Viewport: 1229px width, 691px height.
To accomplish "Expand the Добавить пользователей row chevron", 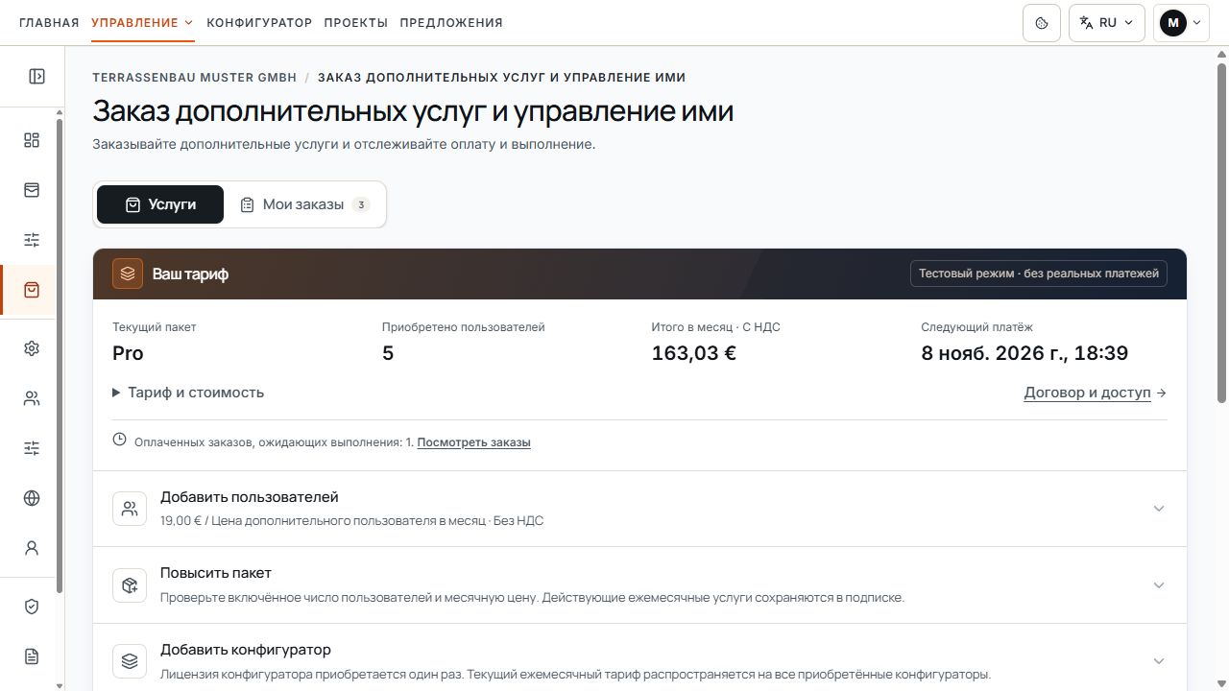I will click(x=1159, y=509).
